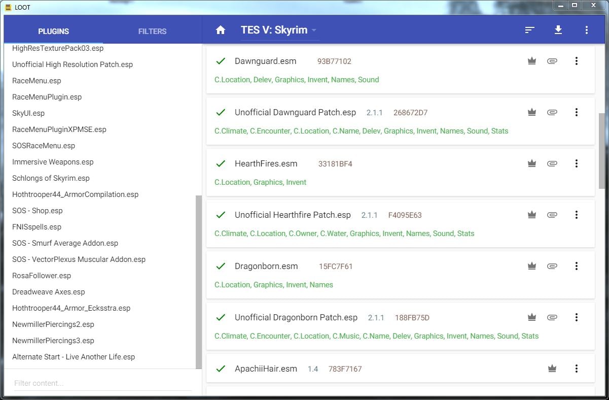Image resolution: width=609 pixels, height=400 pixels.
Task: Open the main overflow menu in header
Action: (x=587, y=30)
